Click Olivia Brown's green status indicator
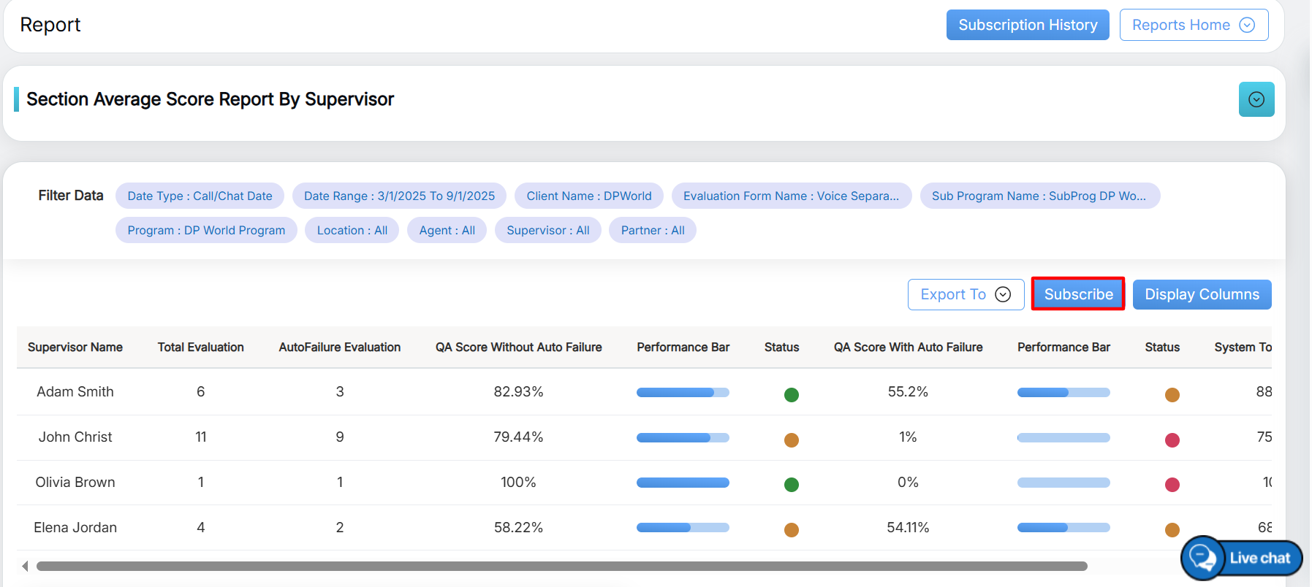The image size is (1312, 587). (x=791, y=485)
